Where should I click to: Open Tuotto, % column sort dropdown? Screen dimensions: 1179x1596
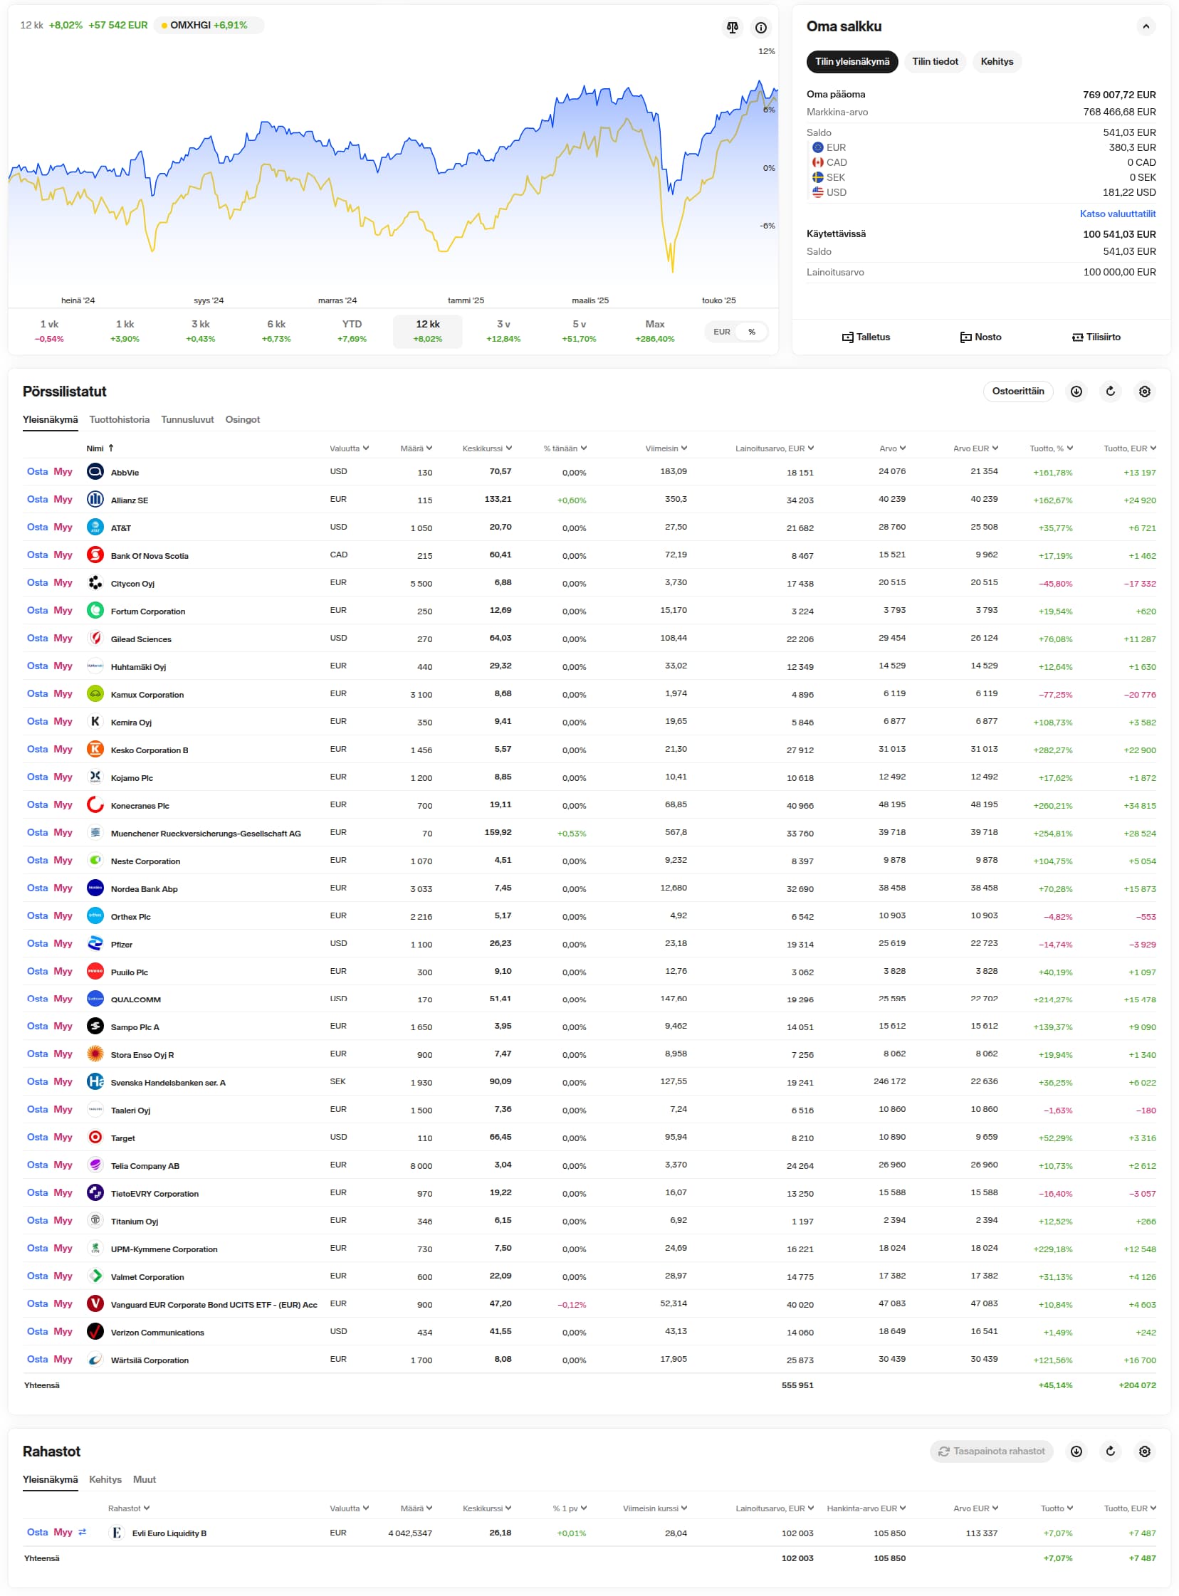coord(1051,448)
